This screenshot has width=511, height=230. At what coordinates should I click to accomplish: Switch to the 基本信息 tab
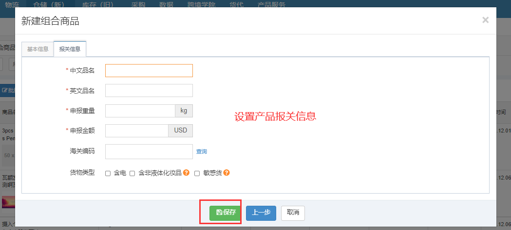(38, 49)
